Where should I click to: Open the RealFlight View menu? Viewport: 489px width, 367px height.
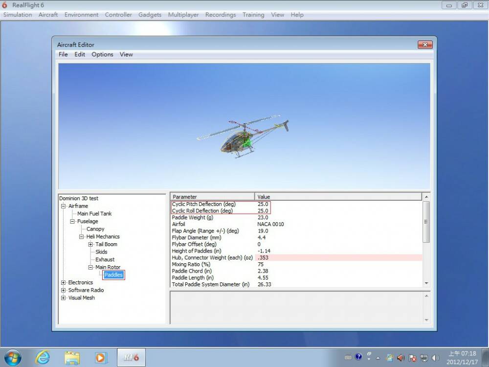277,15
